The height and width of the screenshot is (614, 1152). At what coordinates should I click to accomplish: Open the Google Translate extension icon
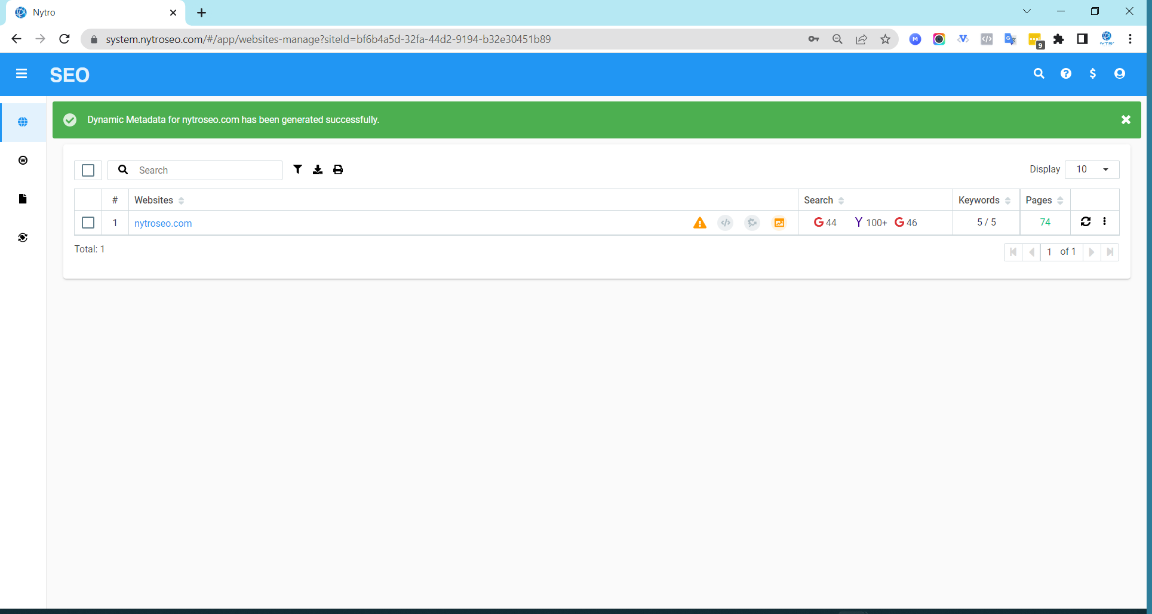[1010, 39]
